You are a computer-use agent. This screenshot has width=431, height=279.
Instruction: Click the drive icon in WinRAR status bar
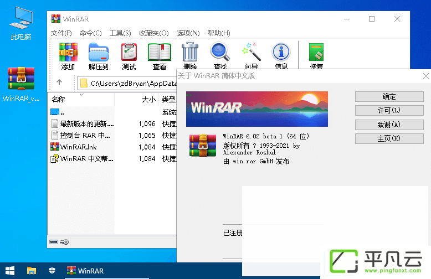point(54,242)
